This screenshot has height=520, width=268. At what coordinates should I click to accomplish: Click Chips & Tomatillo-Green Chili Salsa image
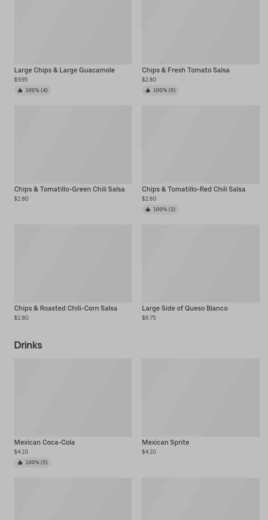(x=73, y=144)
